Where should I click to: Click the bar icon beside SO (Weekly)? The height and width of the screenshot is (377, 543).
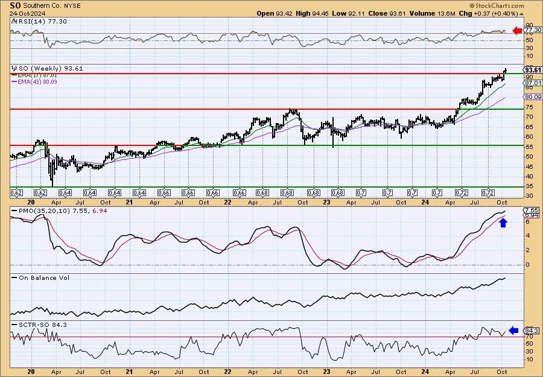tap(14, 69)
